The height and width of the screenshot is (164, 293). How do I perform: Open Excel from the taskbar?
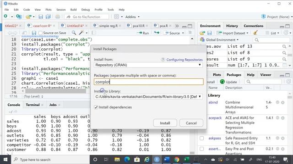[186, 159]
